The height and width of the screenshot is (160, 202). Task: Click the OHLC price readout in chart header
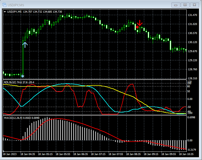point(43,12)
